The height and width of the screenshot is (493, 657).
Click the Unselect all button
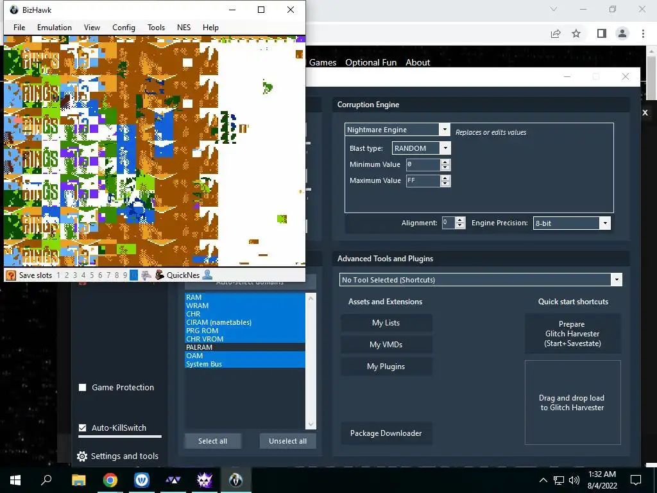[288, 441]
